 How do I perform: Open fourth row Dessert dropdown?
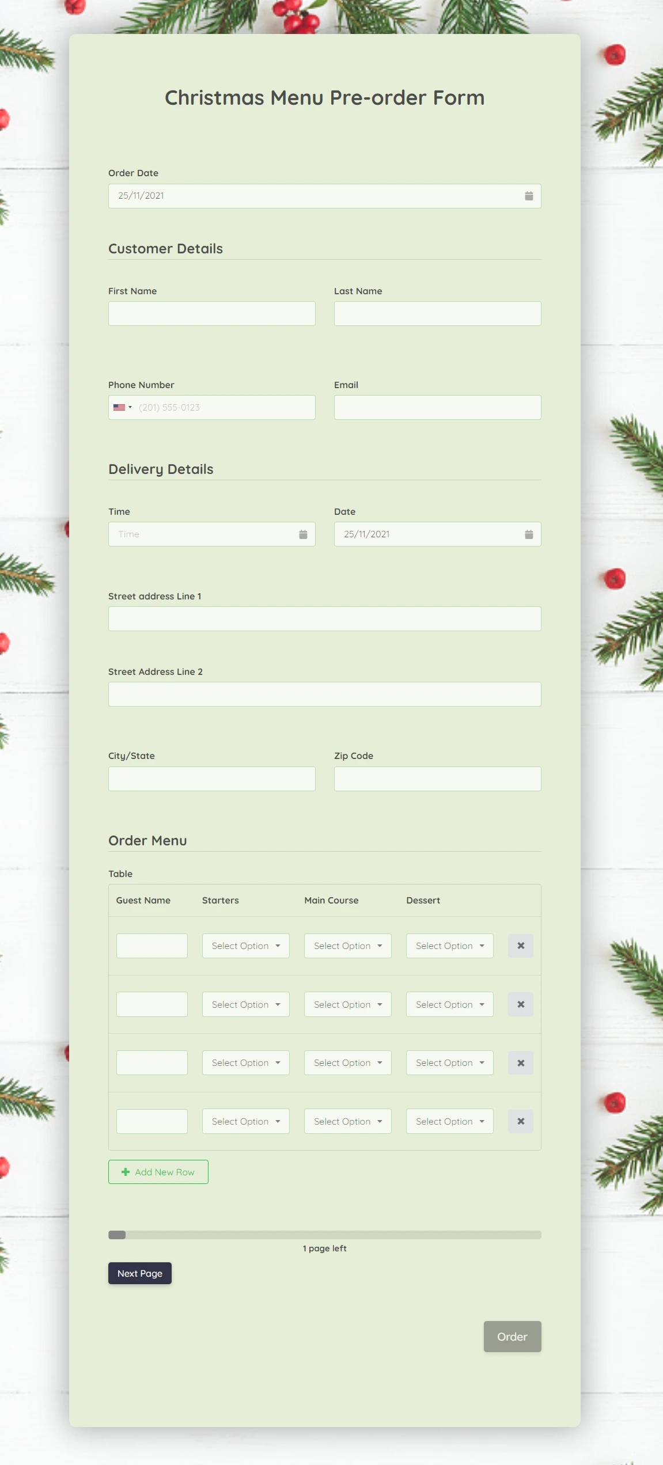pyautogui.click(x=450, y=1121)
